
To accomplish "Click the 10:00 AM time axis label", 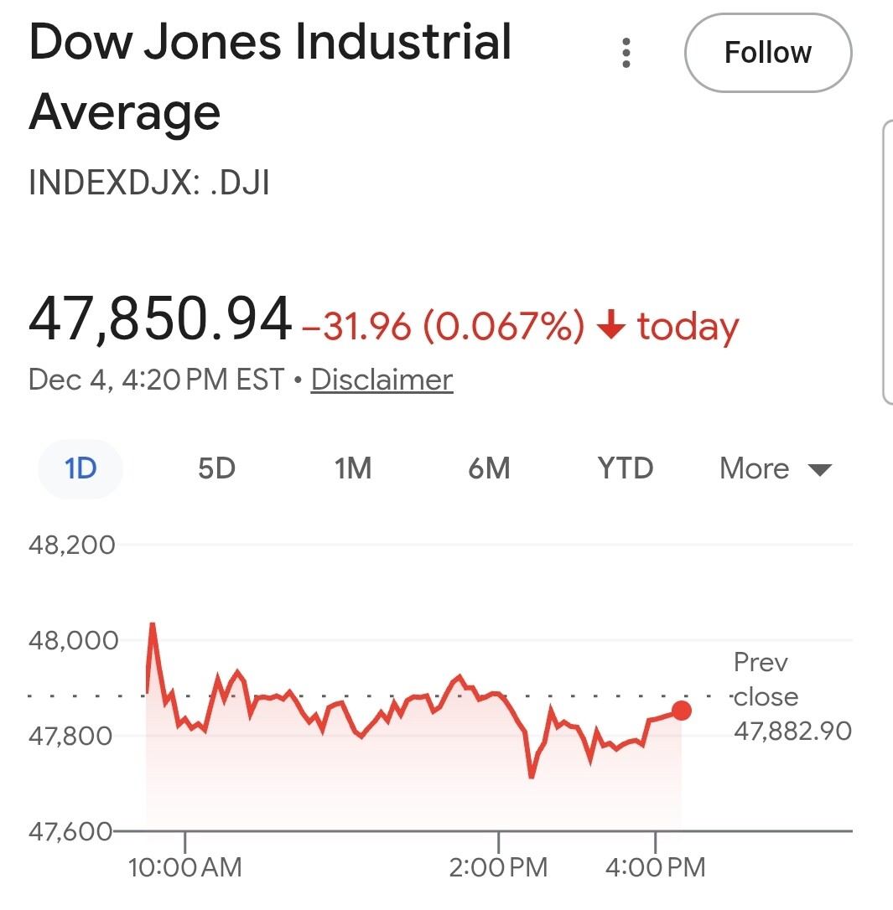I will 184,867.
